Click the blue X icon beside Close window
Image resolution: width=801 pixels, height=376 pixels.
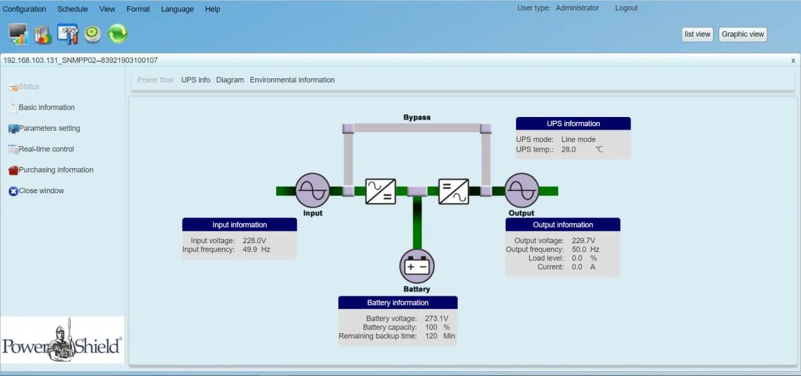coord(13,191)
